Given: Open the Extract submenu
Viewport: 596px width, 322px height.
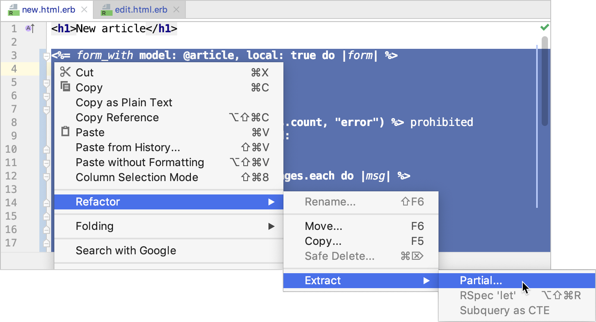Looking at the screenshot, I should [322, 280].
